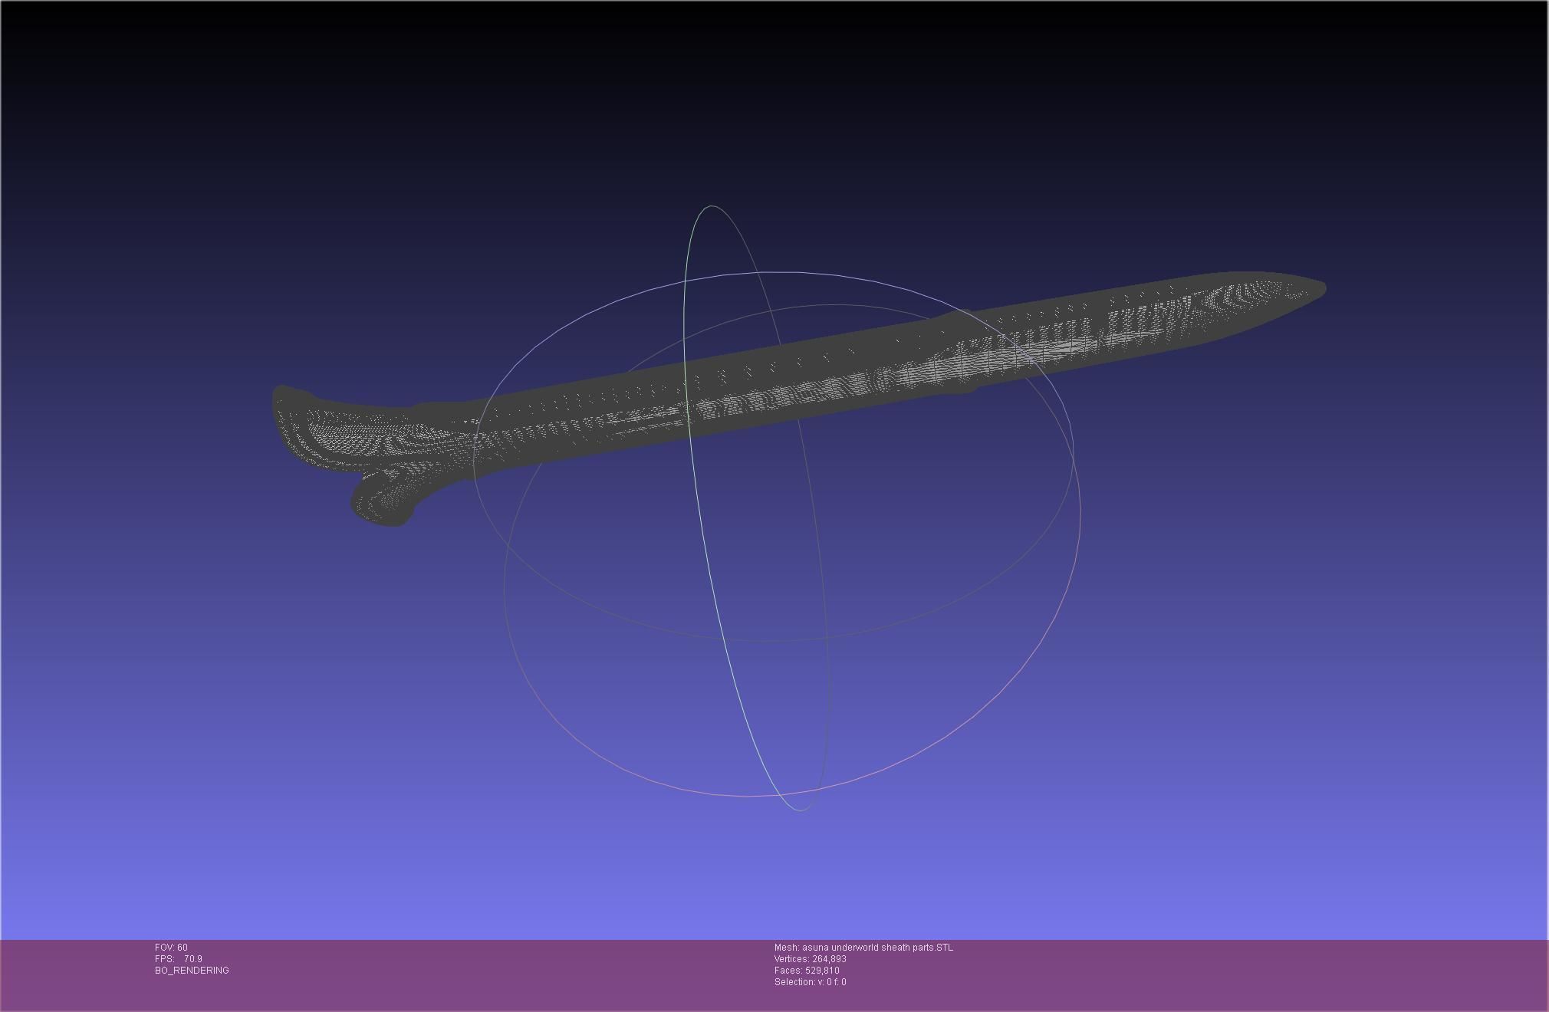Click the Selection: v: 0 f: 0 text
Screen dimensions: 1549x1012
(810, 982)
